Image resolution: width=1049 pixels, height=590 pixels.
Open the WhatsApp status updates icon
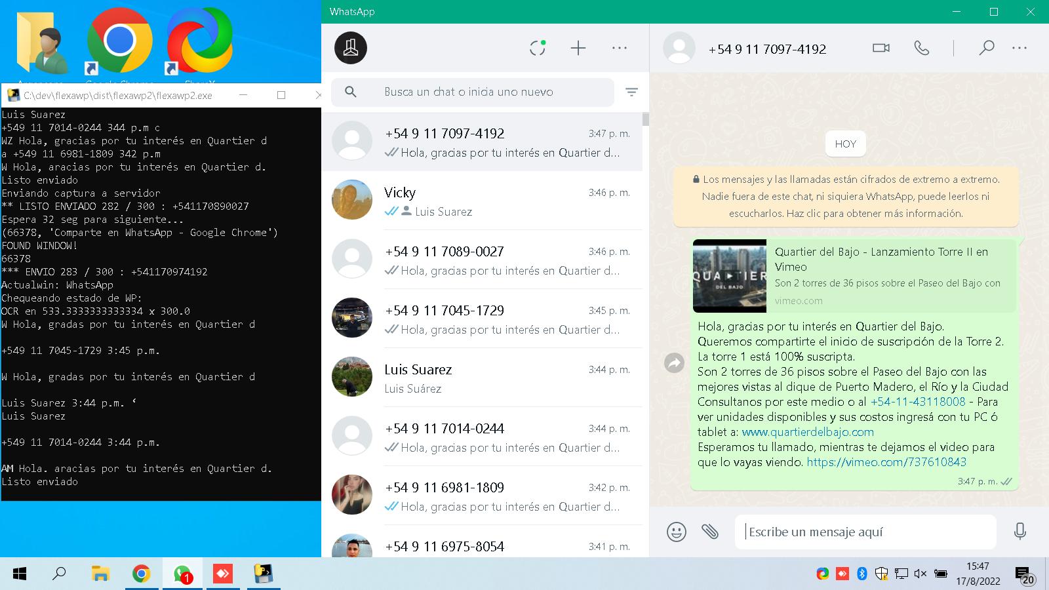pyautogui.click(x=538, y=48)
